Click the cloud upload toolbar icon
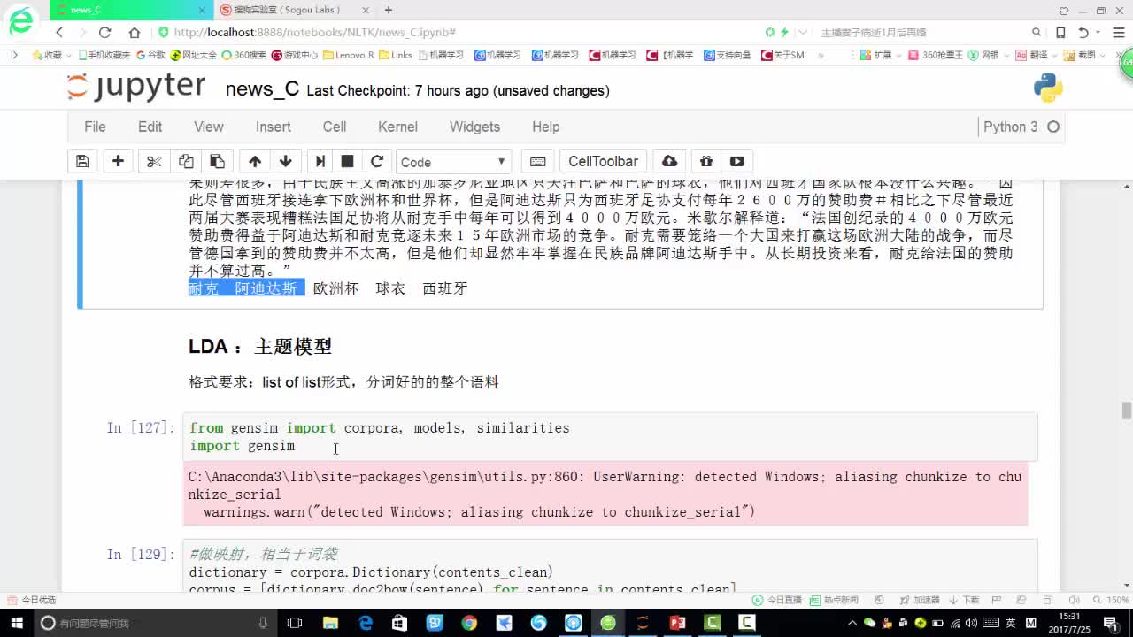The image size is (1133, 637). point(670,161)
